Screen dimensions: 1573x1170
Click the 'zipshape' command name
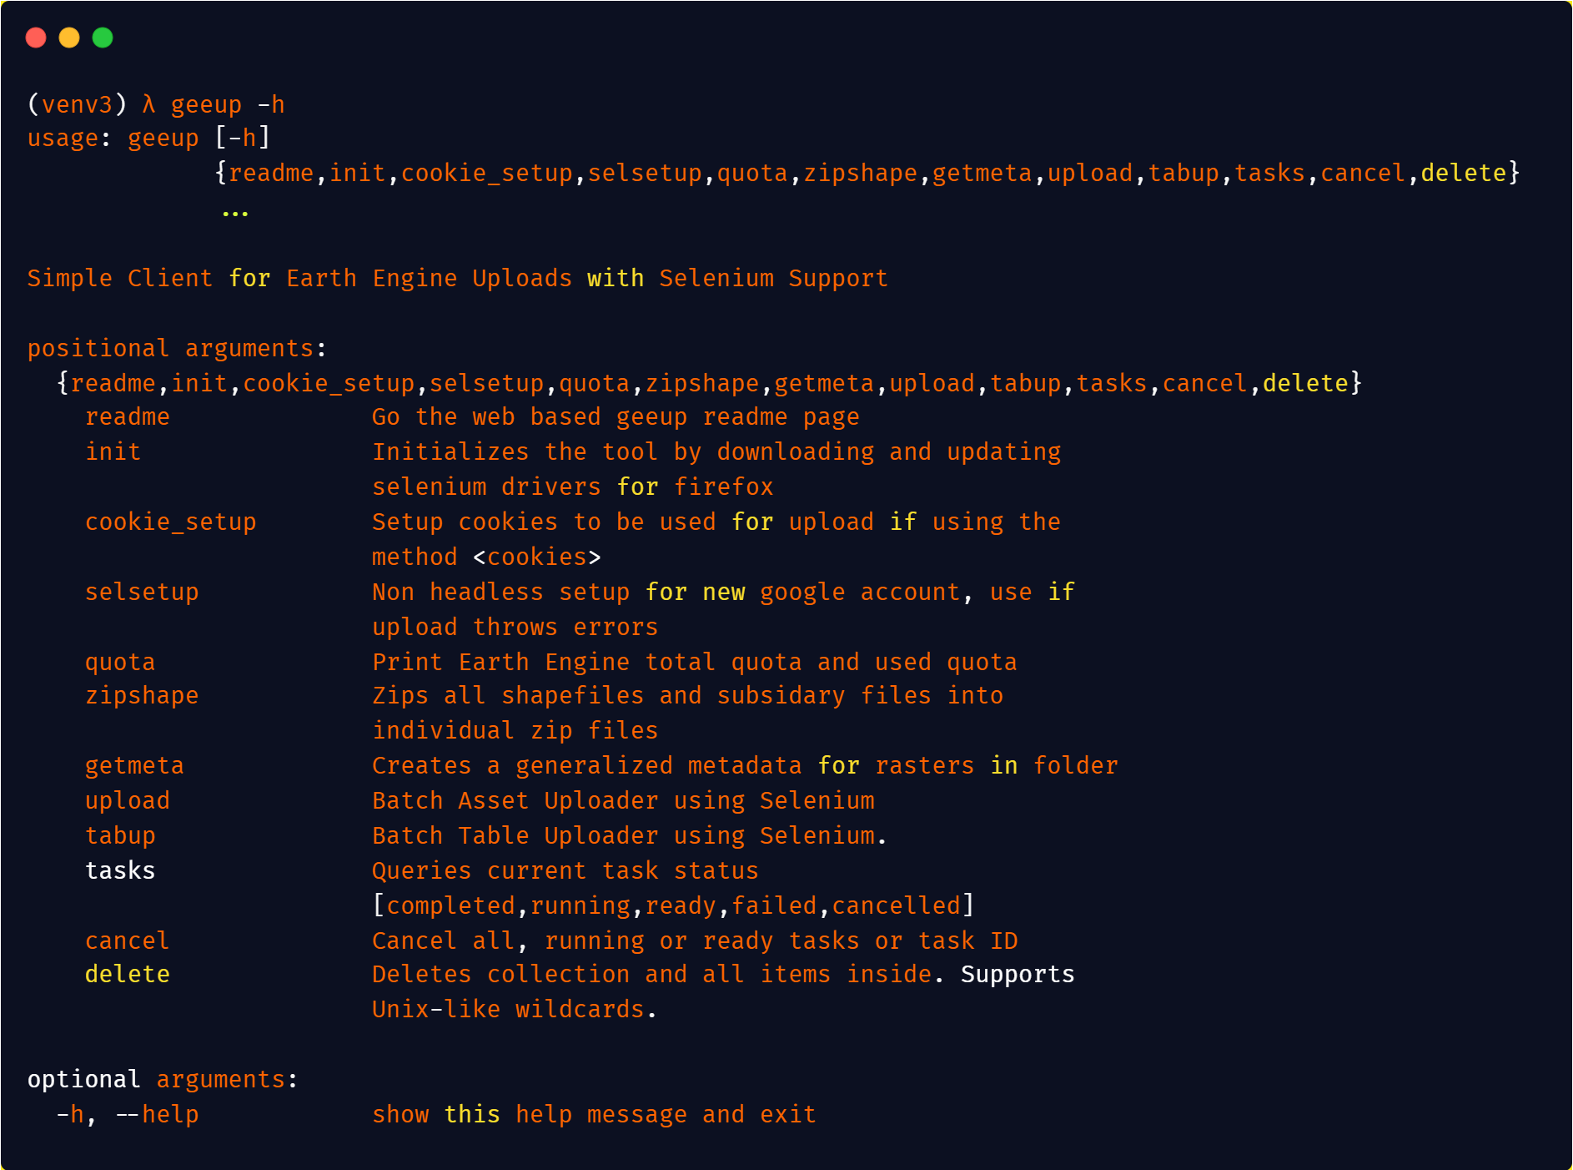click(142, 695)
